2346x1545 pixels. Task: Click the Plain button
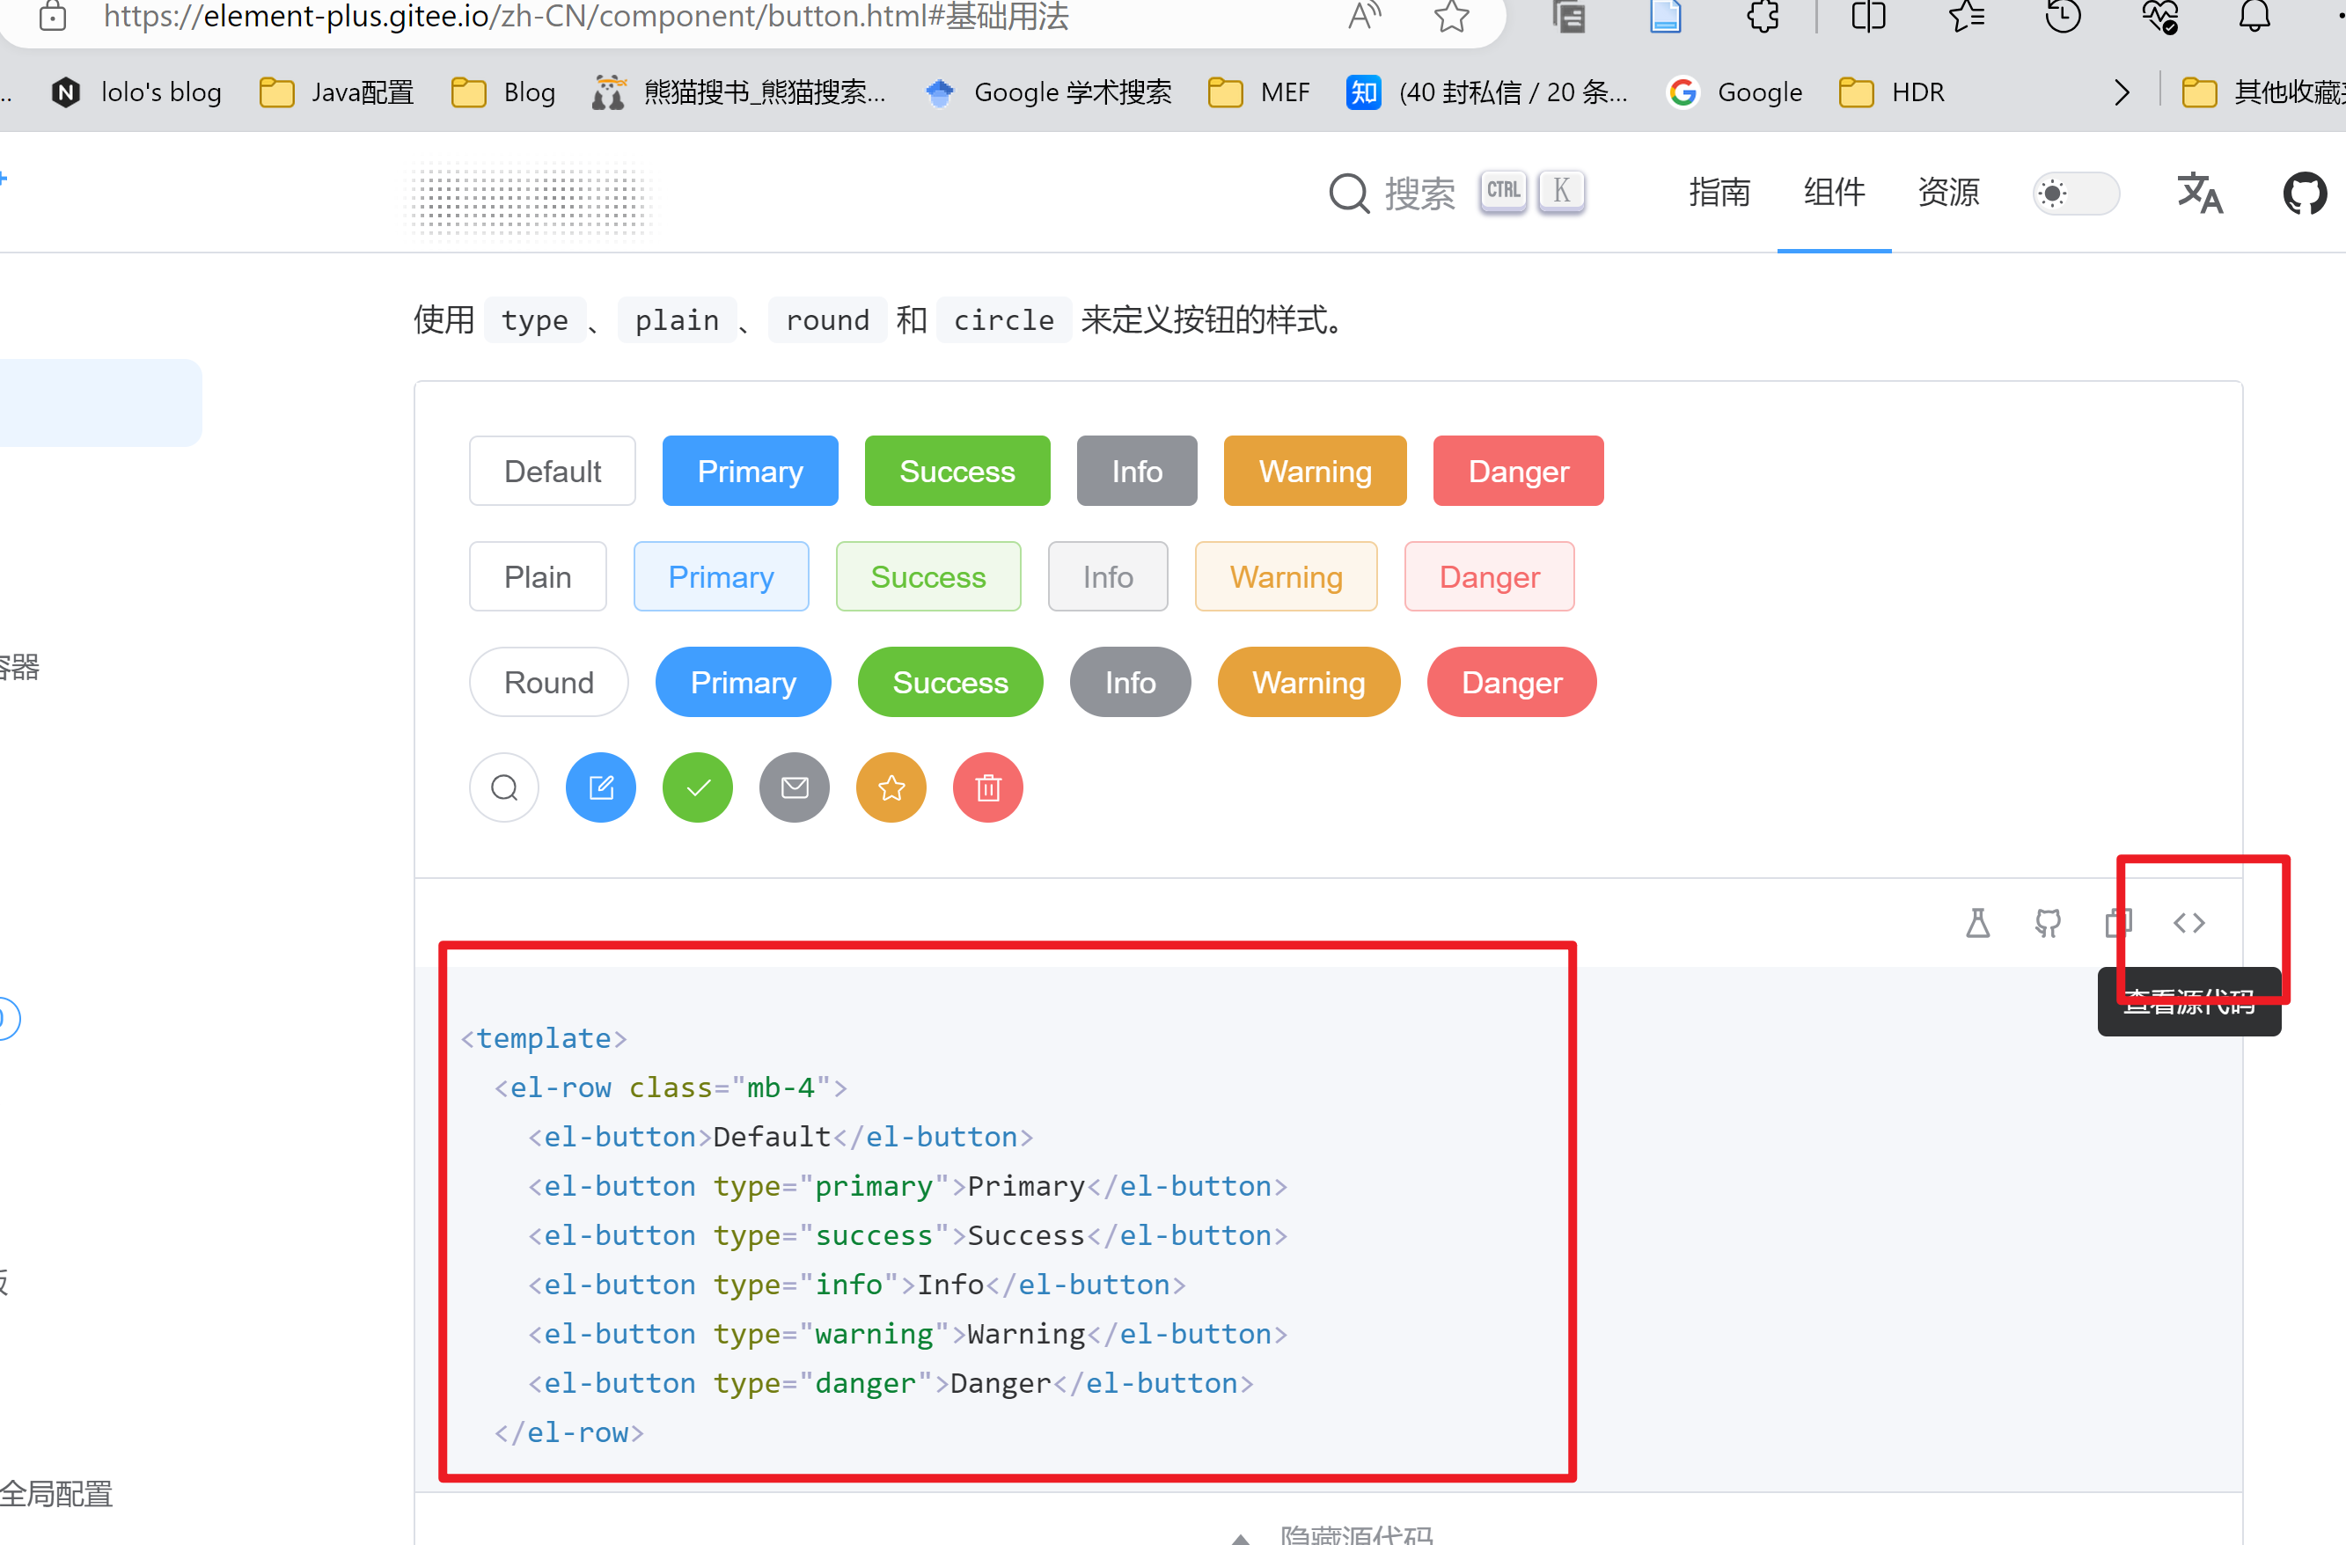click(x=537, y=576)
